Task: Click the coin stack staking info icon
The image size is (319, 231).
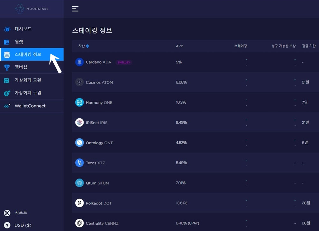Action: point(7,55)
